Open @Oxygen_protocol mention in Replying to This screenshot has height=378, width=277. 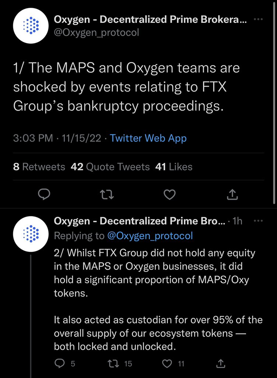(x=150, y=236)
